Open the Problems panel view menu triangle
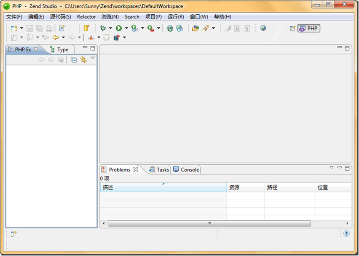359x256 pixels. 331,168
